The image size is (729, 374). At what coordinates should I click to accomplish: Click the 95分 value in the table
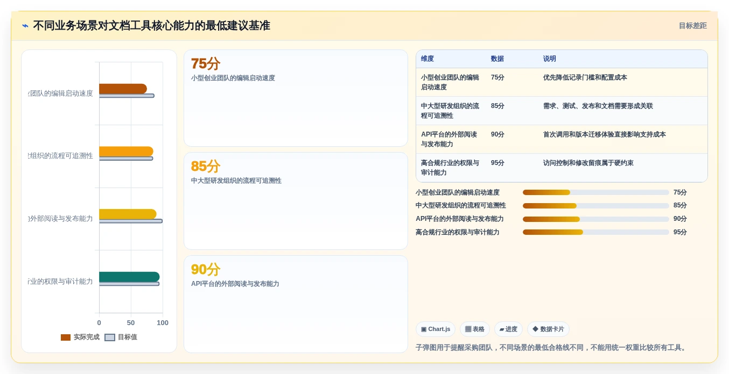(x=497, y=163)
